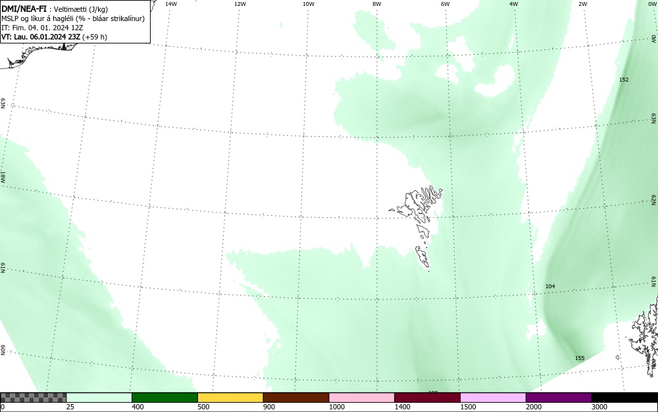Click the grey checkered 0–25 legend swatch

33,398
